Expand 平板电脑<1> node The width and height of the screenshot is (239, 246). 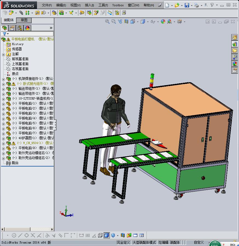(x=4, y=104)
